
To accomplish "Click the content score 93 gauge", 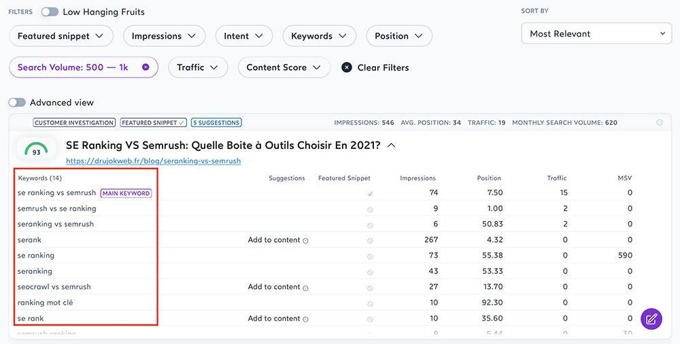I will (x=37, y=149).
